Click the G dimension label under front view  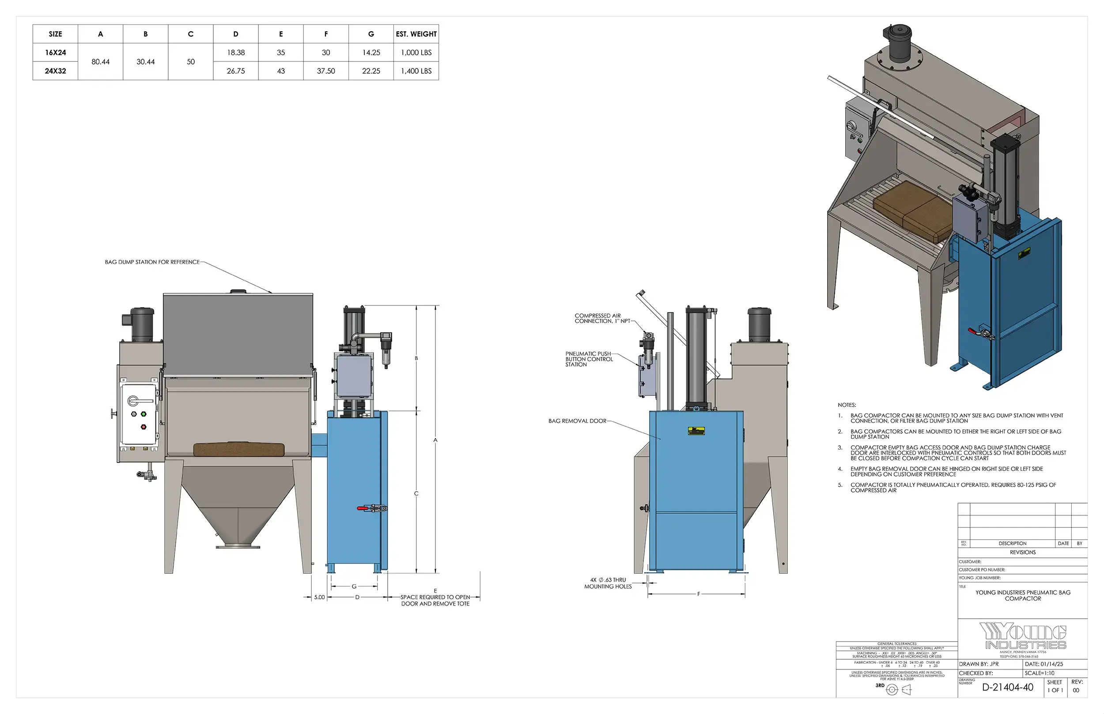[x=354, y=586]
